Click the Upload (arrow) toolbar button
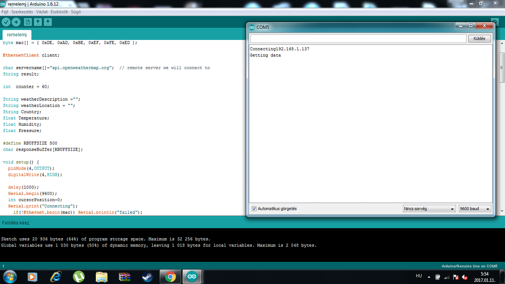The height and width of the screenshot is (284, 505). point(16,22)
